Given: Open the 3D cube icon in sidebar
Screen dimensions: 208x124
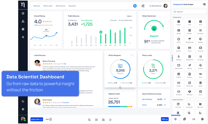Looking at the screenshot, I should (x=23, y=14).
